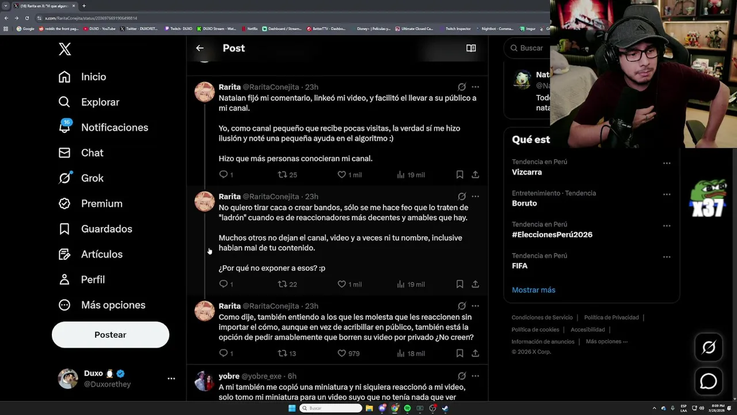The height and width of the screenshot is (415, 737).
Task: Like the post with 979 likes
Action: pos(348,353)
